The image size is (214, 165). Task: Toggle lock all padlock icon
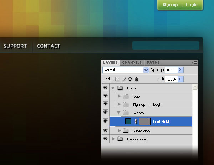(136, 79)
